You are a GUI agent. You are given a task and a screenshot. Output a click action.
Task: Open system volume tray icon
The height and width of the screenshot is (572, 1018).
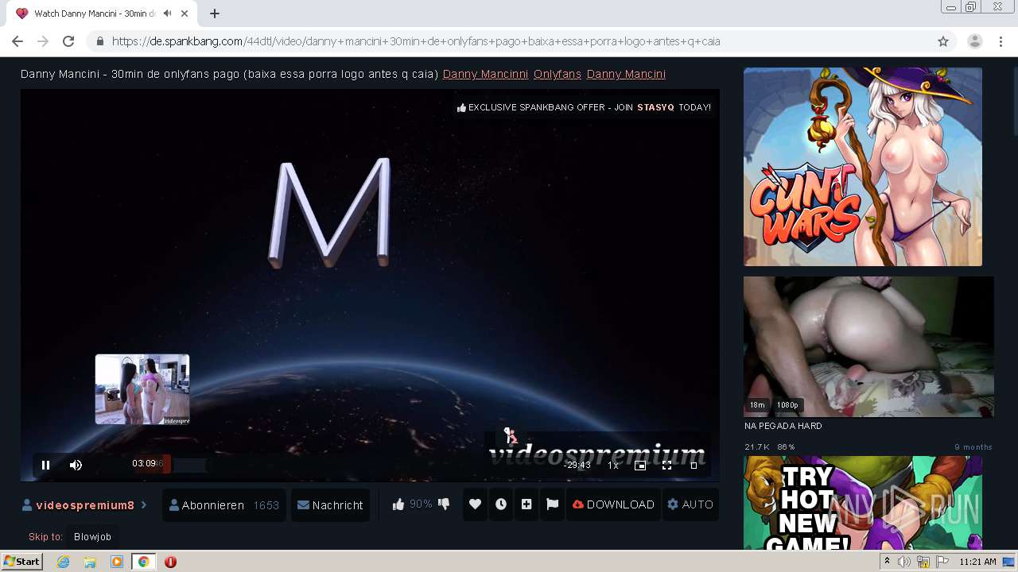click(904, 562)
